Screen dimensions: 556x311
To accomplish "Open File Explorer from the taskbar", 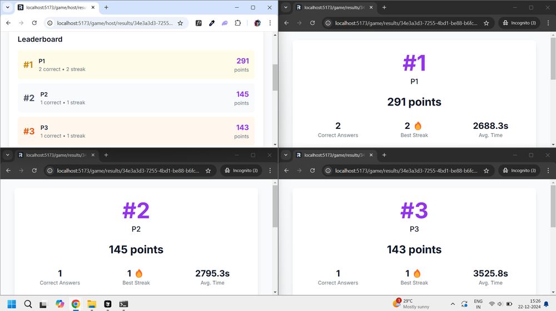I will (92, 304).
